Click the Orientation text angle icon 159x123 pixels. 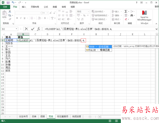click(68, 19)
